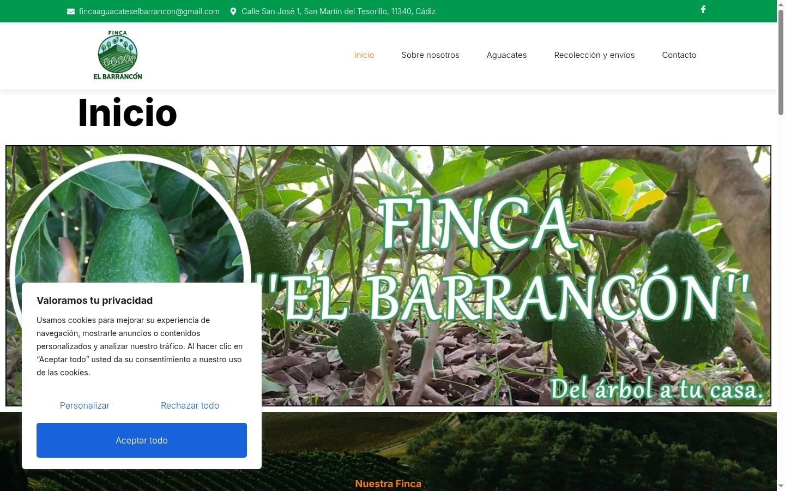
Task: Click the scrollbar up arrow
Action: 781,4
